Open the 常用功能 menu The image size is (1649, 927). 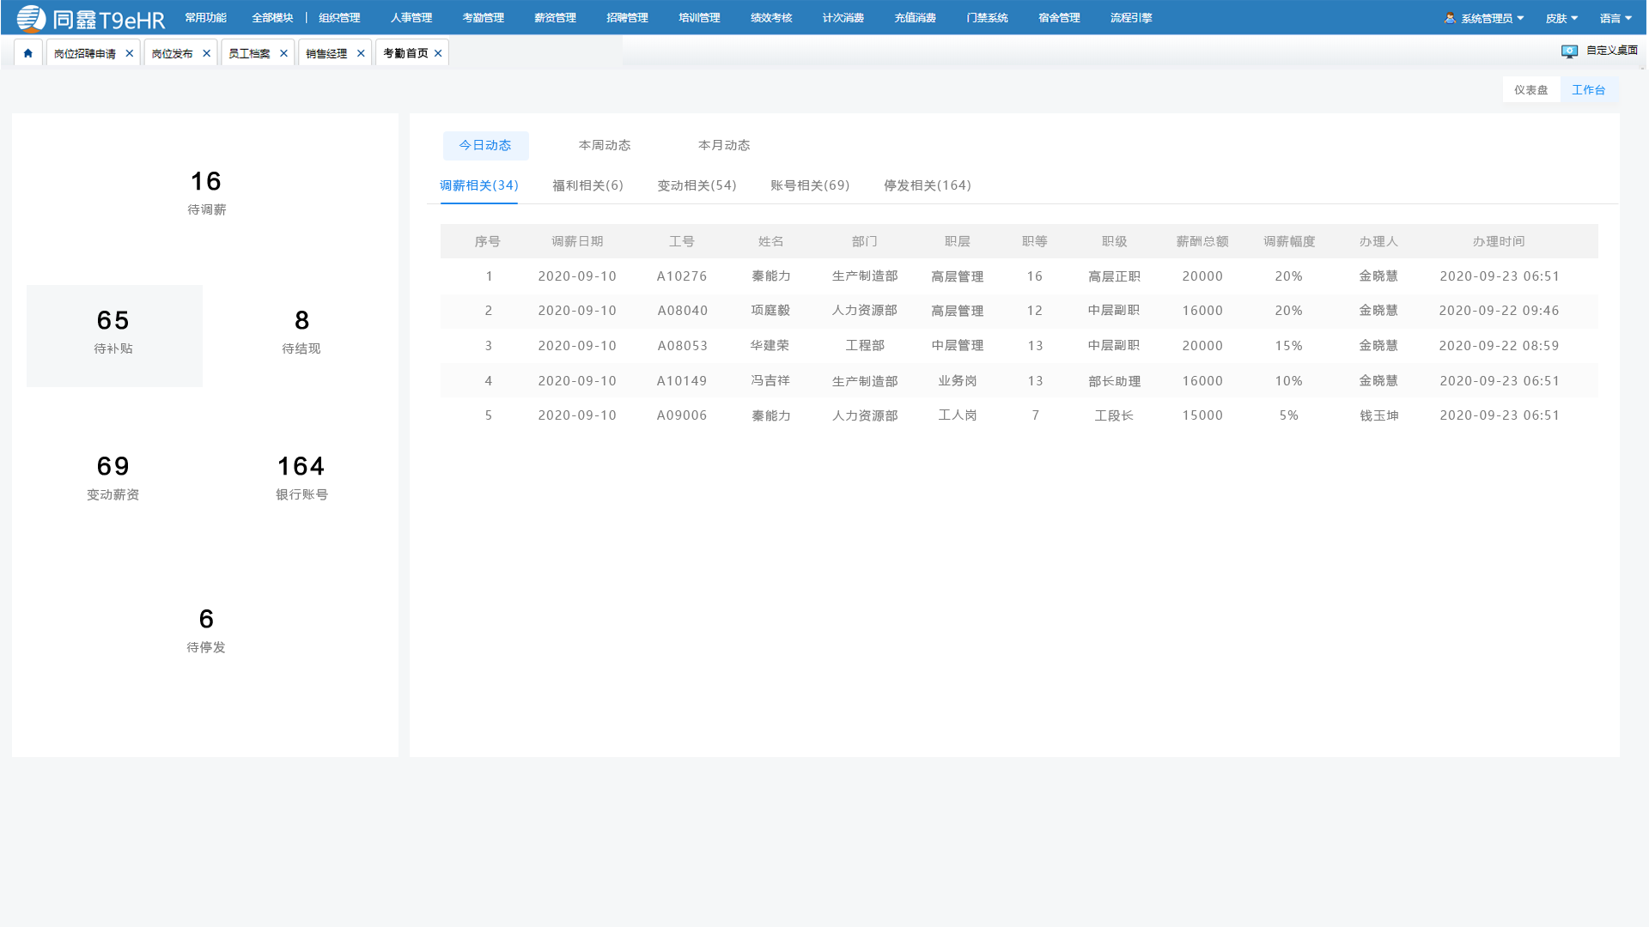click(x=205, y=17)
